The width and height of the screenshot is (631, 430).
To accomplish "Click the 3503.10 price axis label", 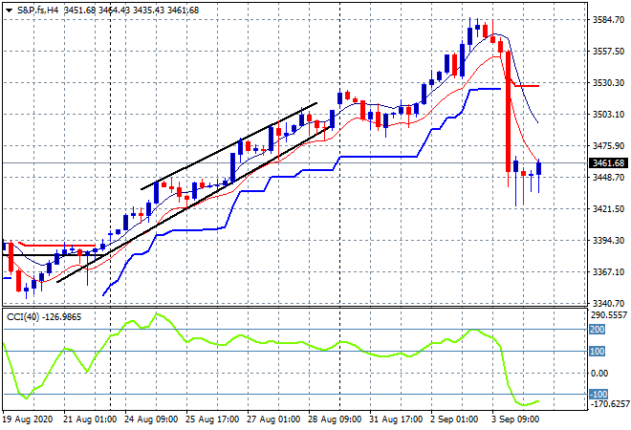I will tap(608, 115).
